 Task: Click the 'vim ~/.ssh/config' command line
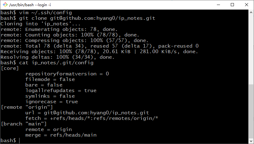[x=45, y=13]
